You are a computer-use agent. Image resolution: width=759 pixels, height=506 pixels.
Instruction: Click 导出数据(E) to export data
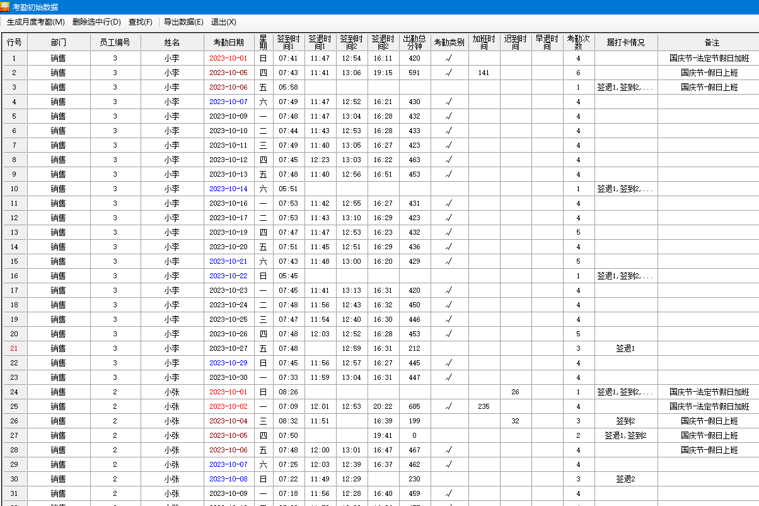click(x=183, y=22)
